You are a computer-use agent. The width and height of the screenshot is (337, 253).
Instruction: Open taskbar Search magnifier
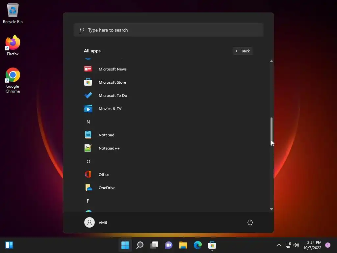click(140, 245)
